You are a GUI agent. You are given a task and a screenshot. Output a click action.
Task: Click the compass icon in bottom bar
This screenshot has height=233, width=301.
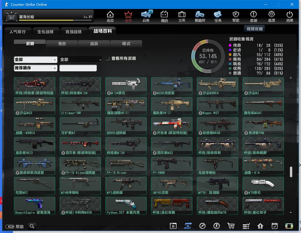coord(202,226)
